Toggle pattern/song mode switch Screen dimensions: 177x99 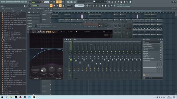(33, 2)
